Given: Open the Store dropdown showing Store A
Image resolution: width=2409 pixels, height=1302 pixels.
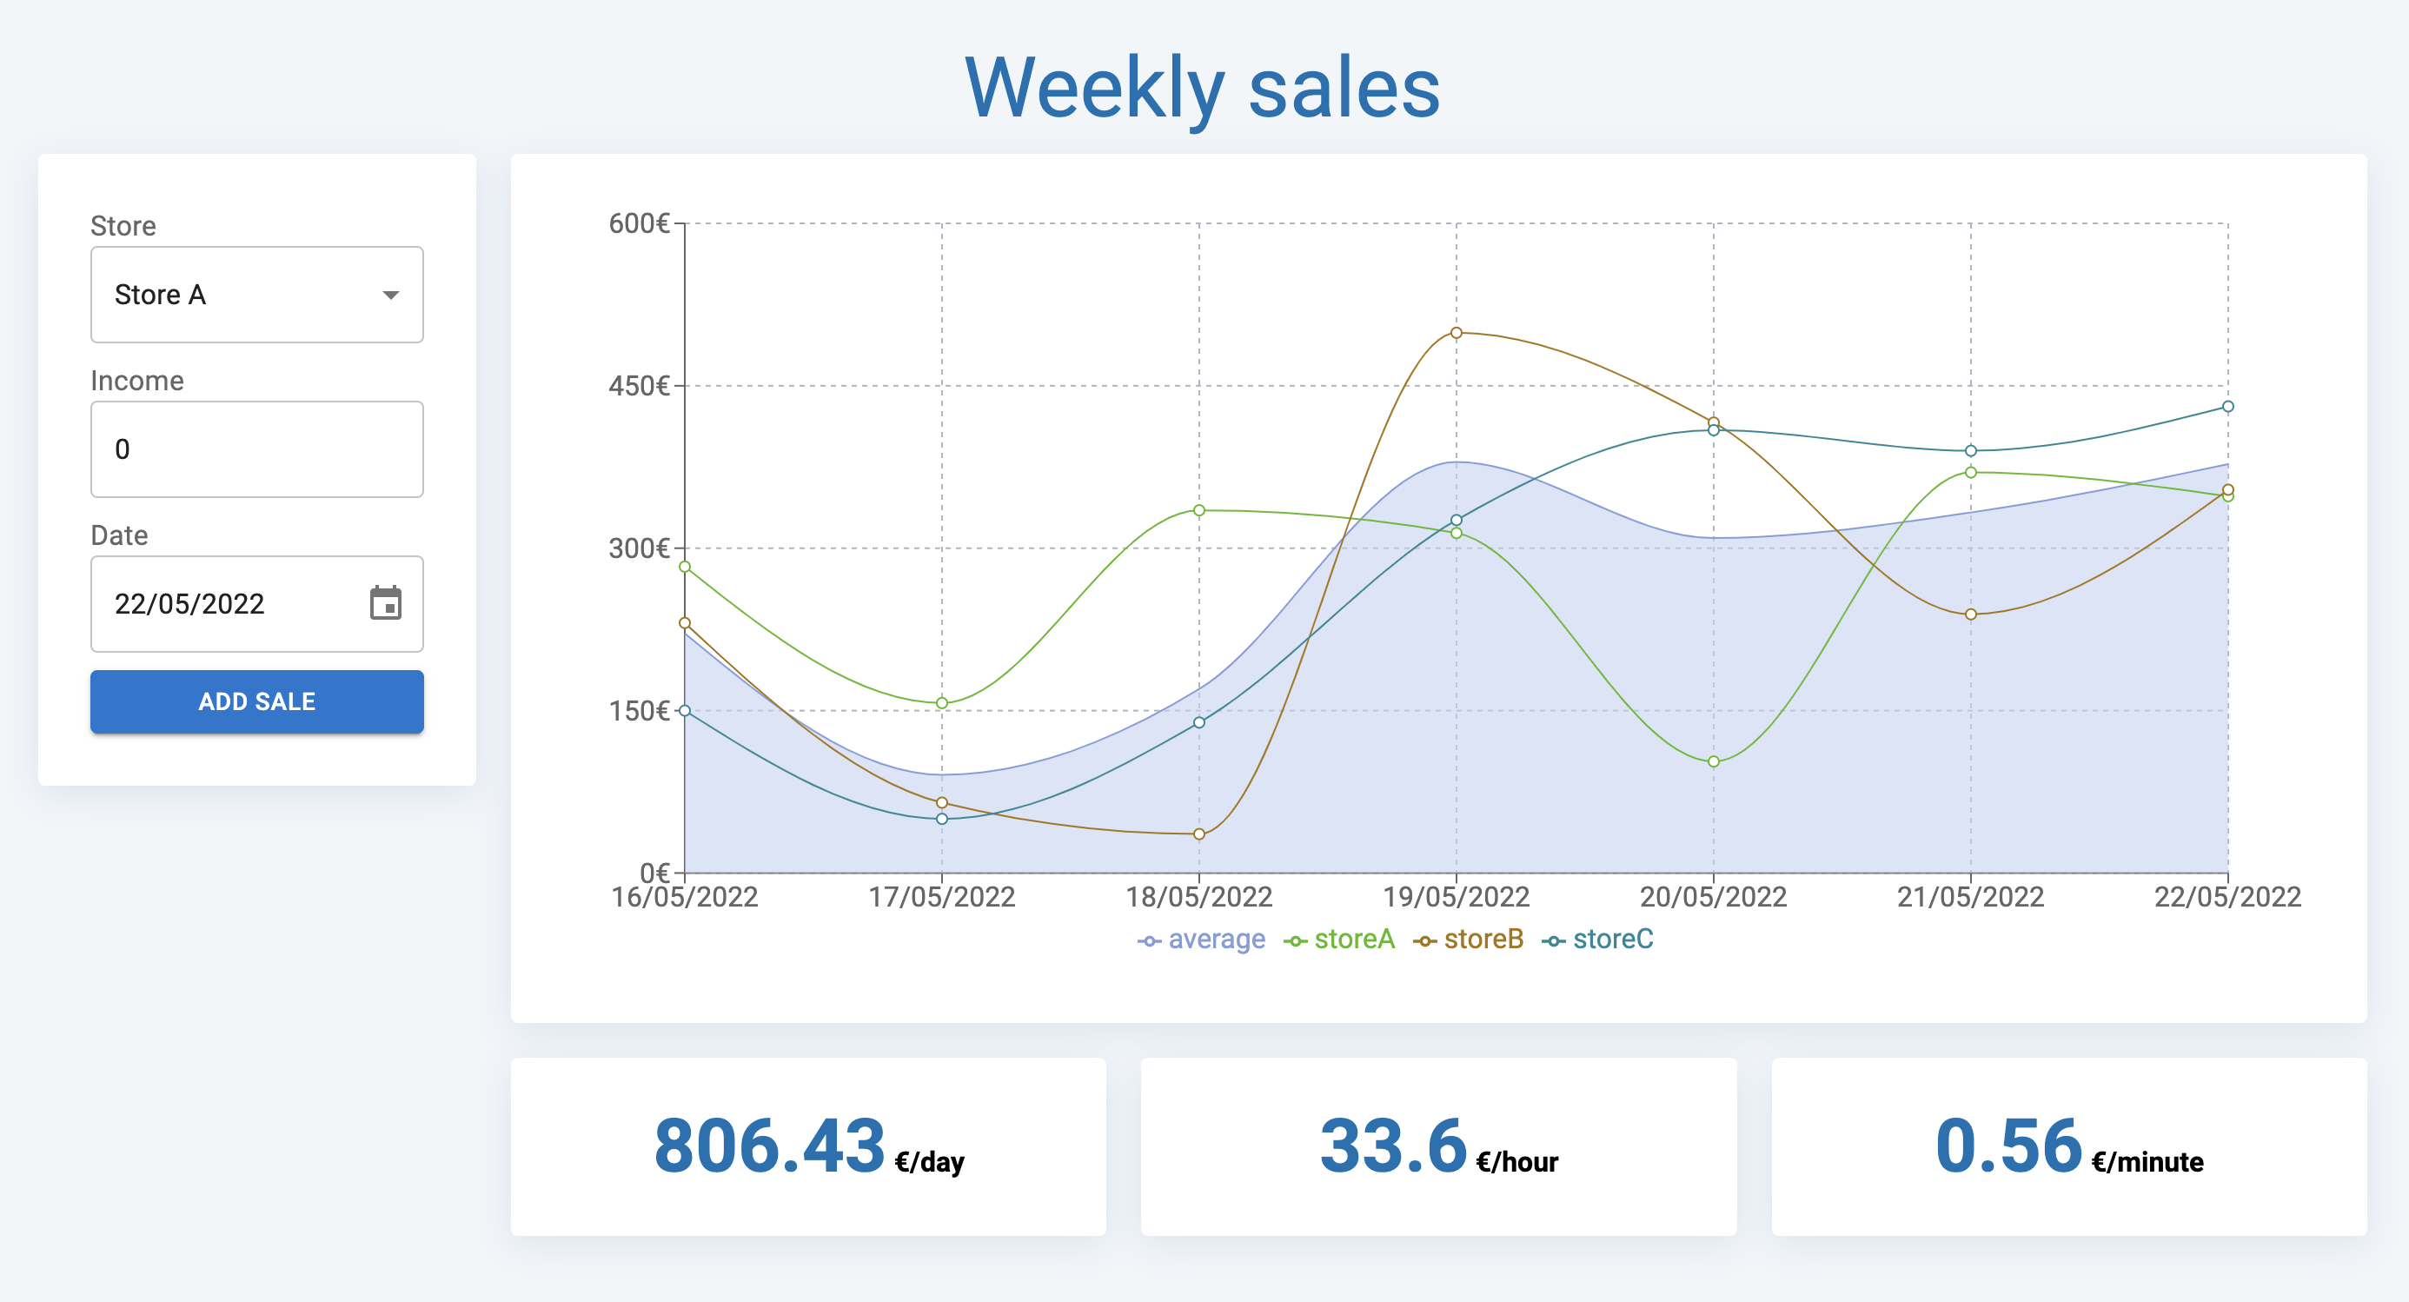Looking at the screenshot, I should point(256,295).
